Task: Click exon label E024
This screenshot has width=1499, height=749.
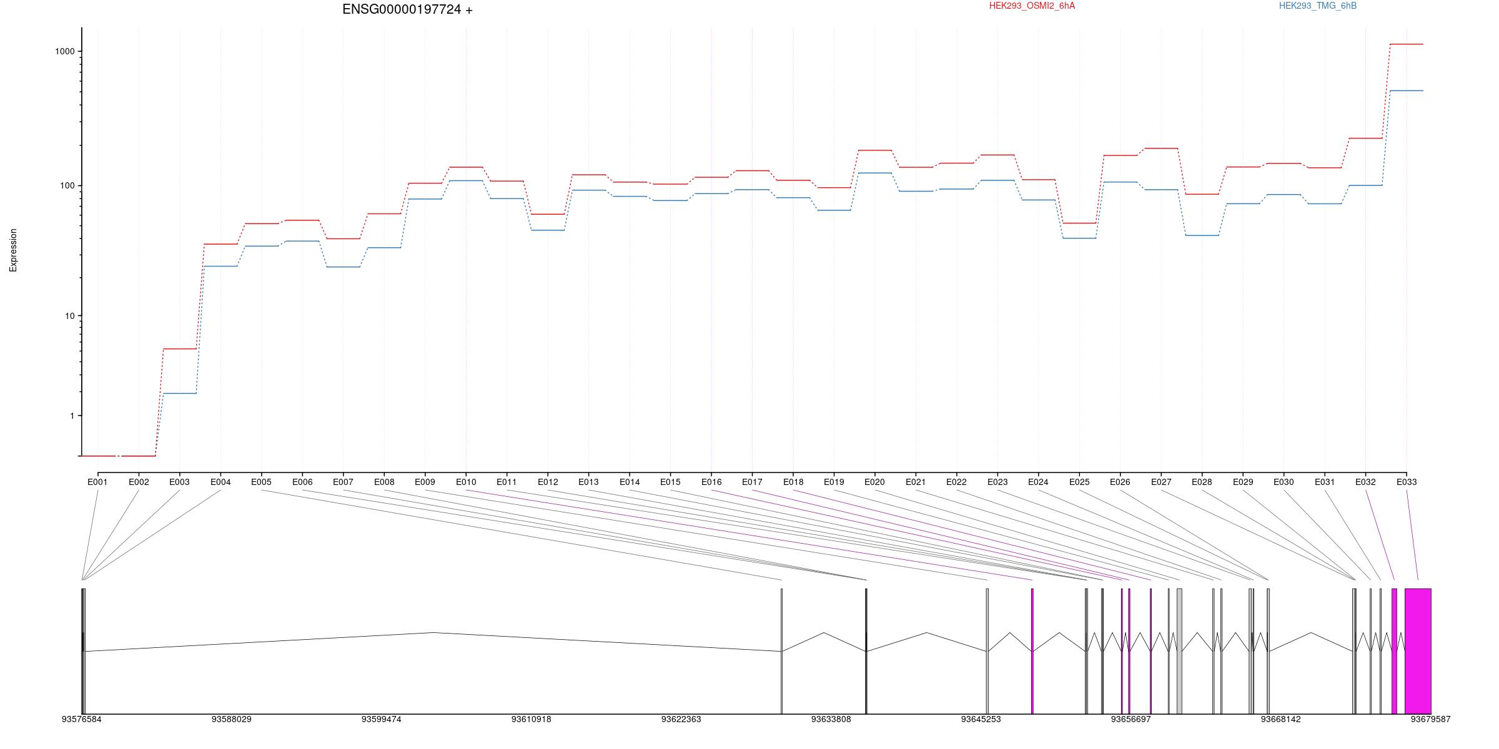Action: click(1038, 482)
